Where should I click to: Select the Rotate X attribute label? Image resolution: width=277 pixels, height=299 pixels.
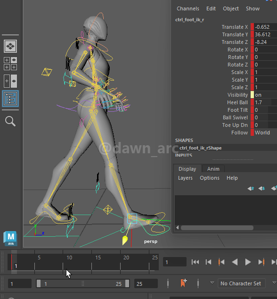point(237,50)
